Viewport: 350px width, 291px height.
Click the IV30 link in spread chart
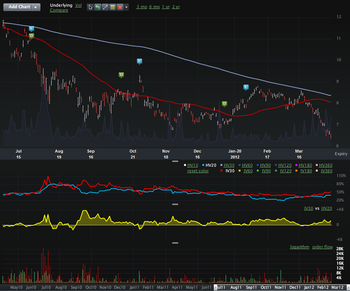tap(308, 208)
